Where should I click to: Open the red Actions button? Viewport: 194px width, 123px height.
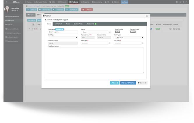(87, 10)
